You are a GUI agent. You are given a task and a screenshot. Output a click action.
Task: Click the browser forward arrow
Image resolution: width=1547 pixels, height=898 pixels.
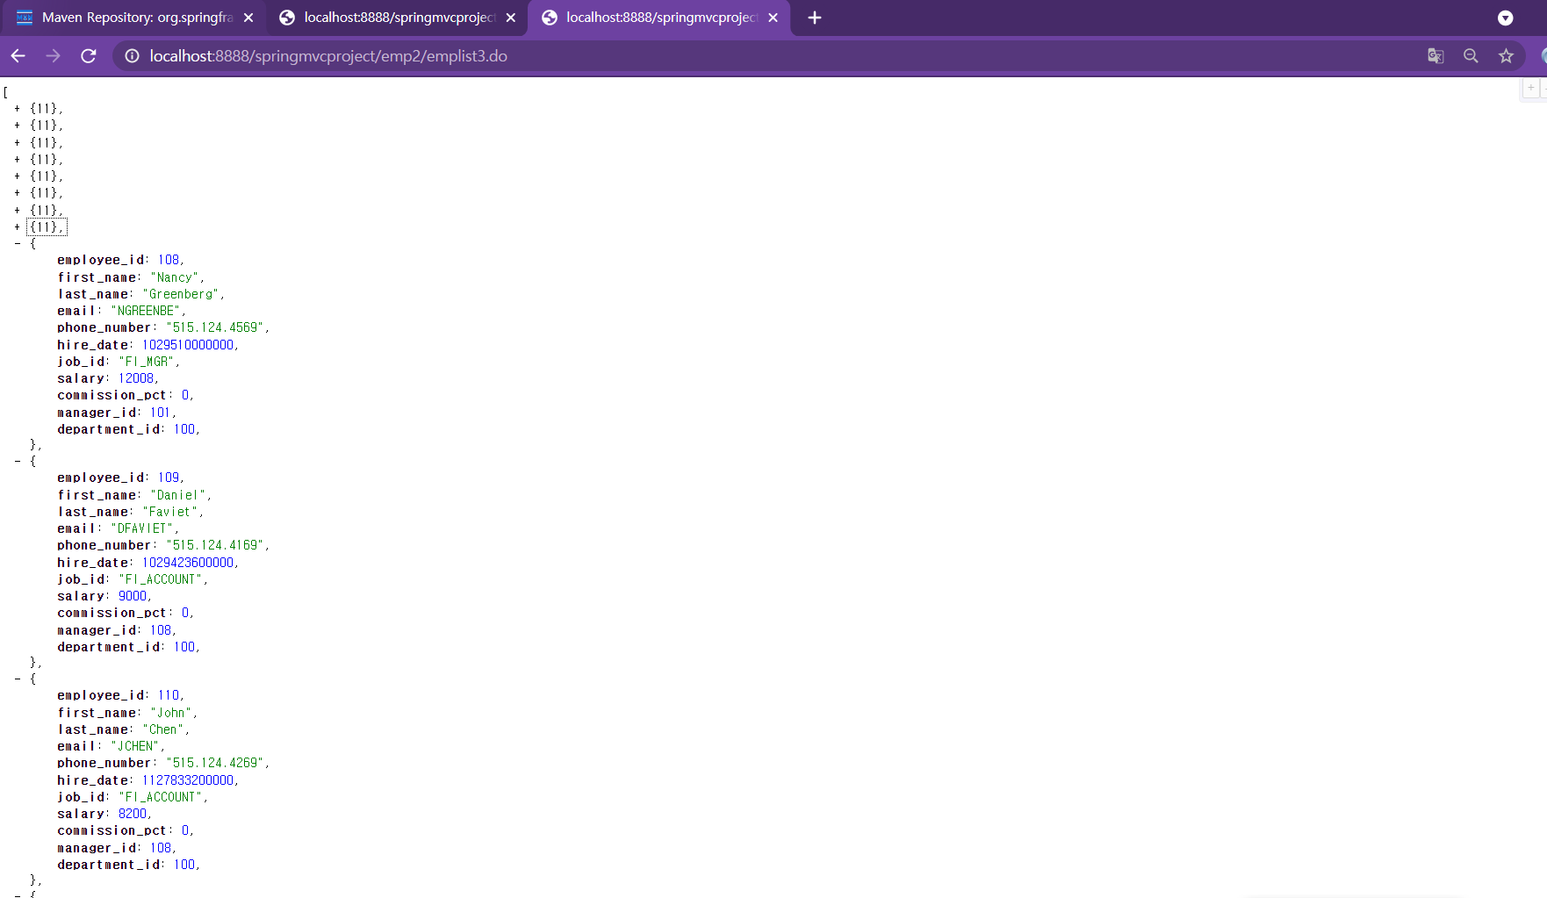[54, 56]
